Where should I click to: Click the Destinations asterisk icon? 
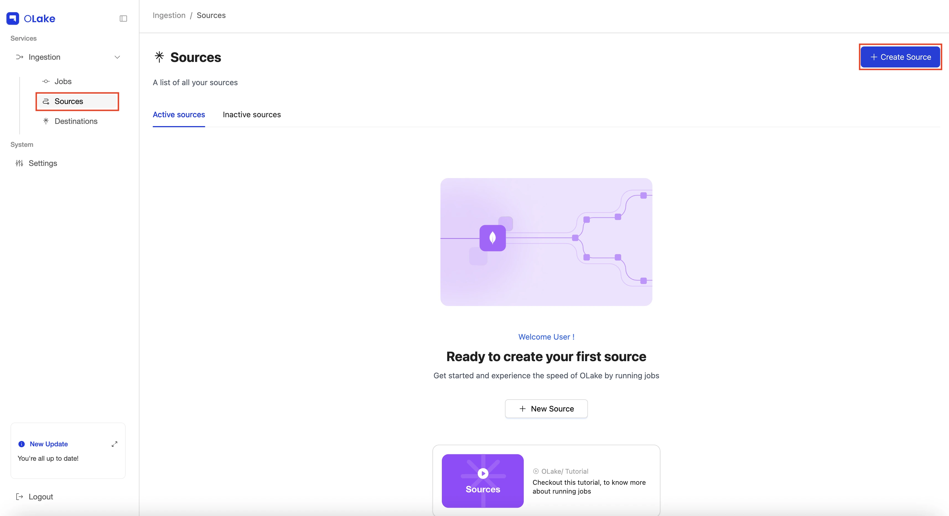click(x=46, y=121)
